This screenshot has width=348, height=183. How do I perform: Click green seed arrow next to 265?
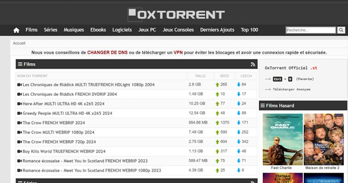tap(217, 85)
